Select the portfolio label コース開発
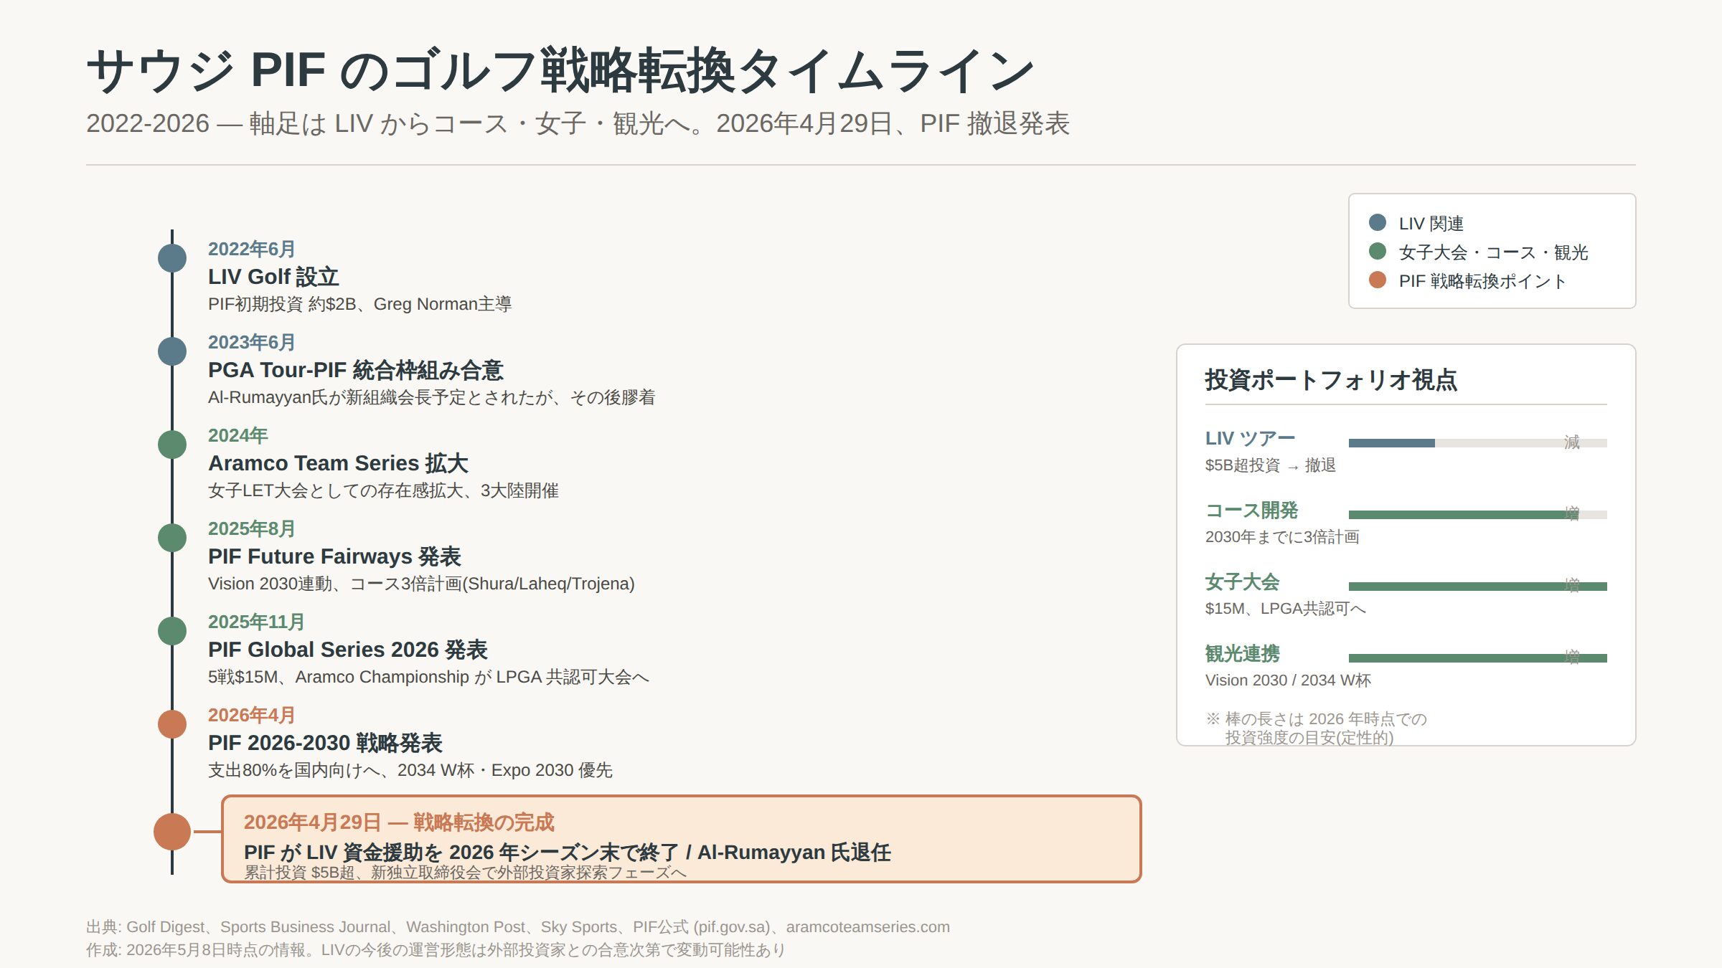The width and height of the screenshot is (1722, 968). click(1252, 510)
